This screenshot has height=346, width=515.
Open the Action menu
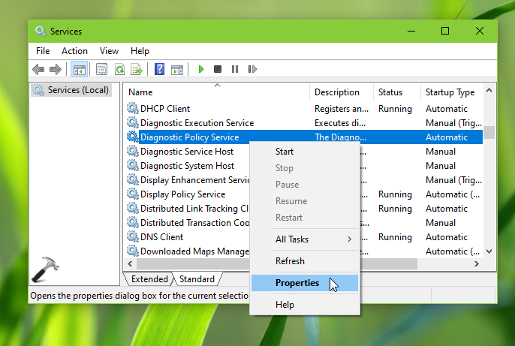(x=74, y=51)
